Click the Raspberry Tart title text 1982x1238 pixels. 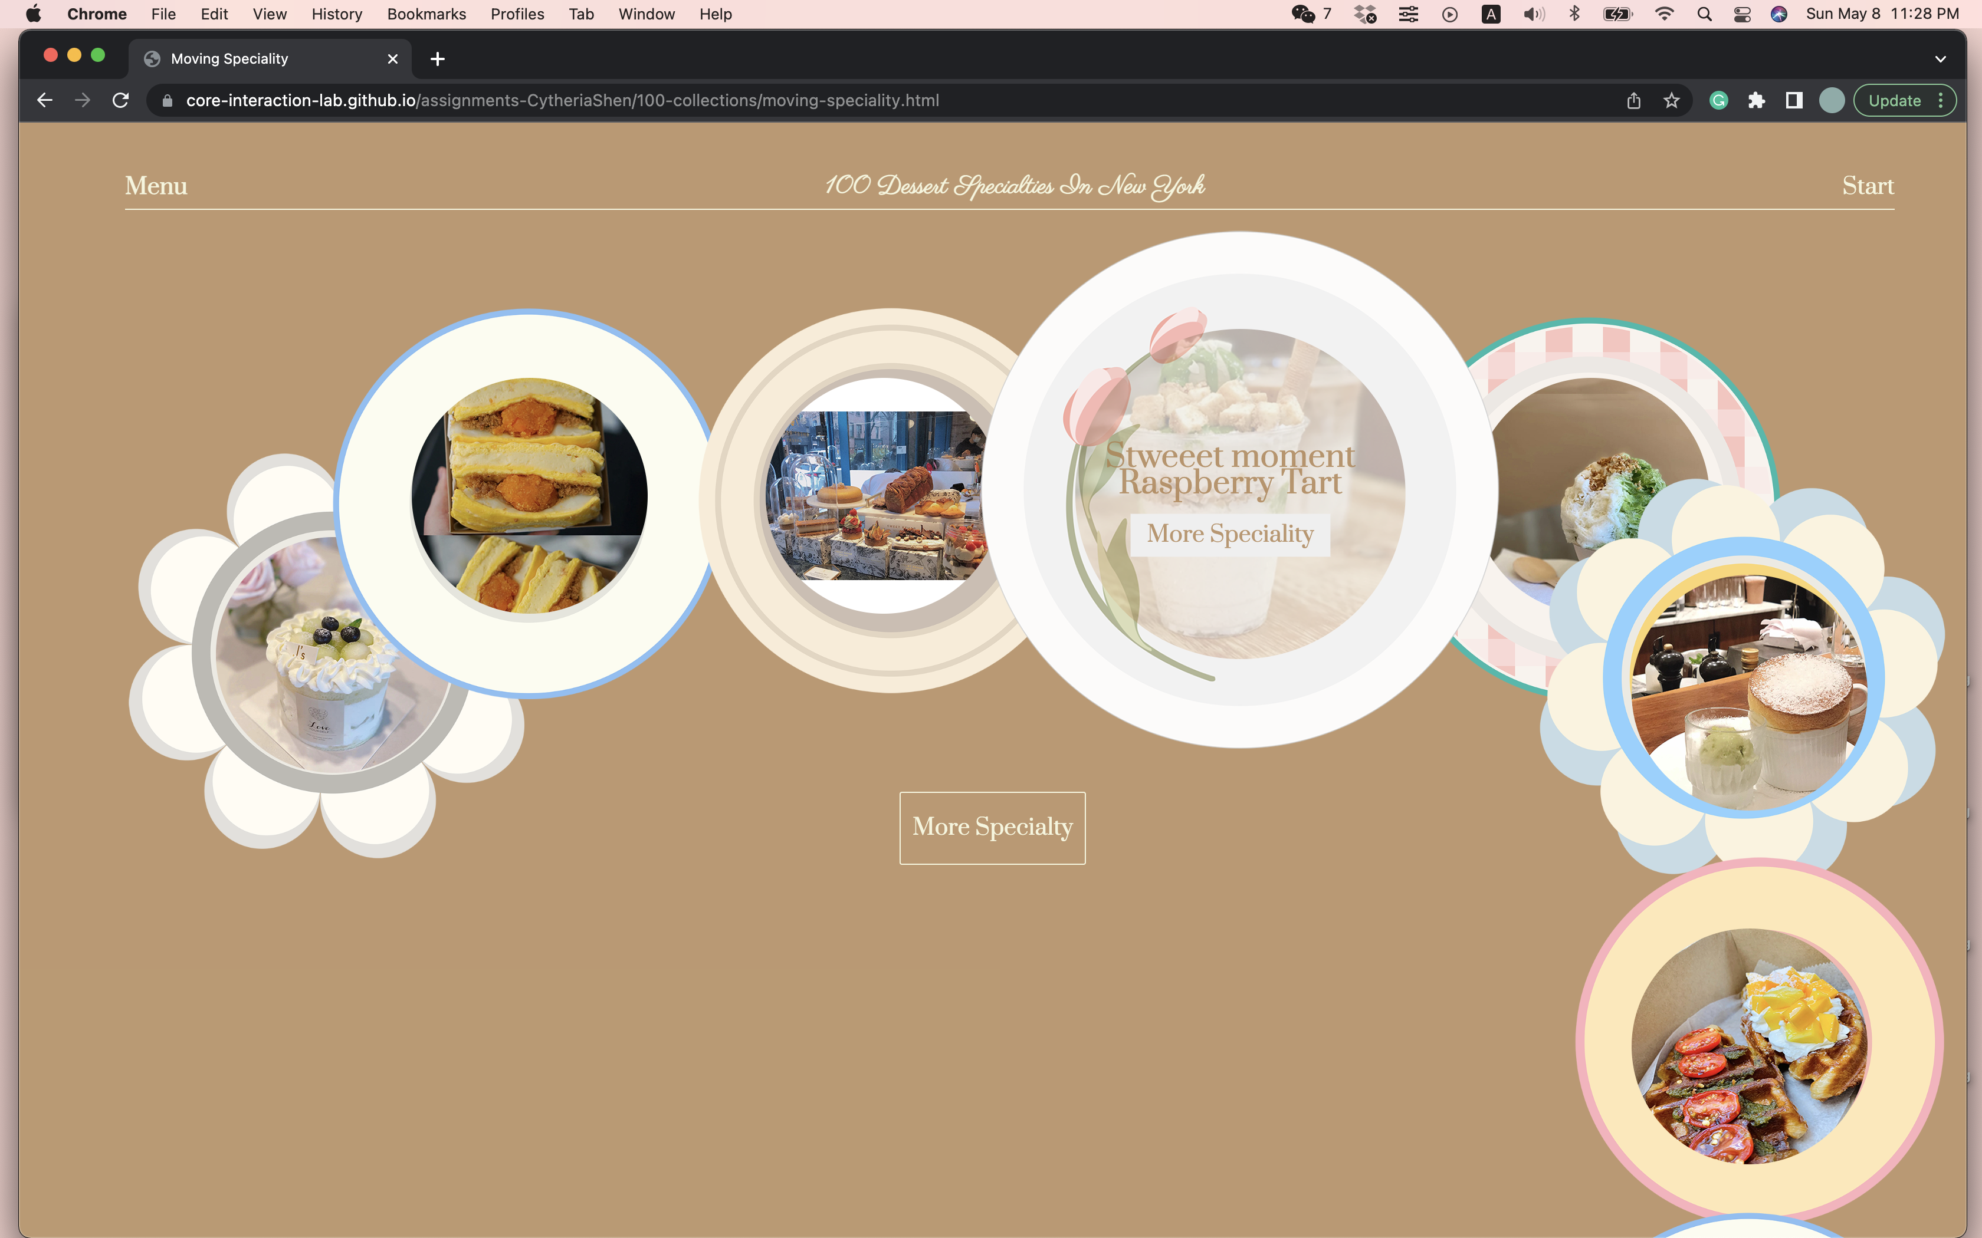tap(1229, 482)
